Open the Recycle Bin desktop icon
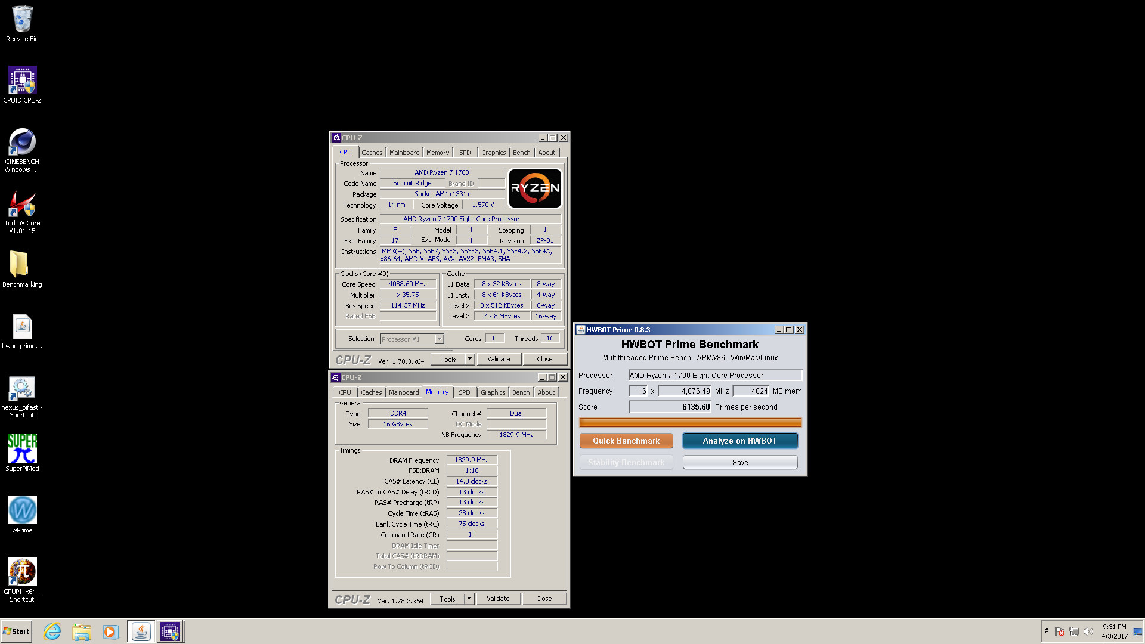Viewport: 1145px width, 644px height. [22, 24]
